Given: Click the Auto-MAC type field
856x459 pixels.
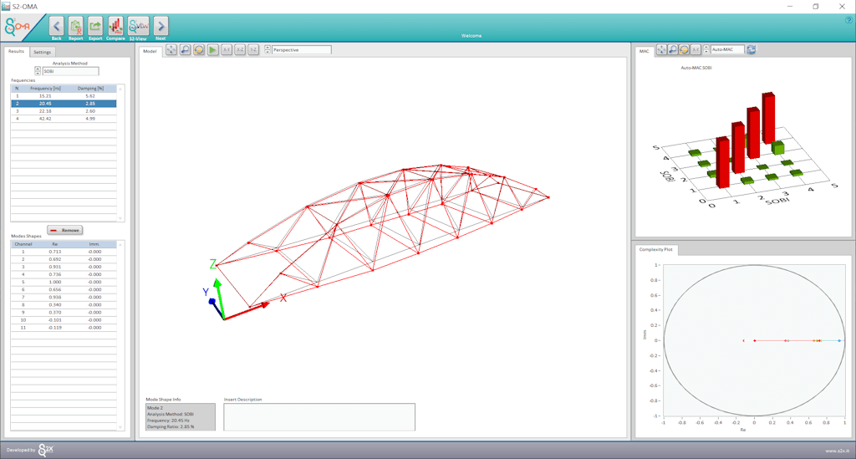Looking at the screenshot, I should 727,49.
